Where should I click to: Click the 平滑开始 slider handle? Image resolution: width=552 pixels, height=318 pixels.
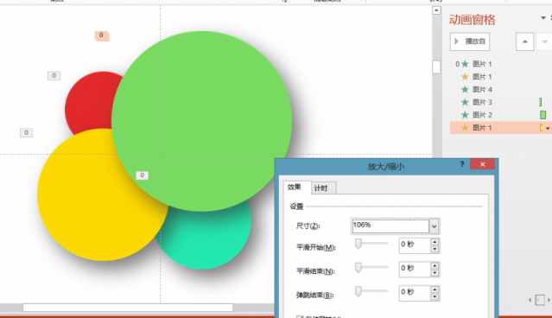click(x=358, y=244)
